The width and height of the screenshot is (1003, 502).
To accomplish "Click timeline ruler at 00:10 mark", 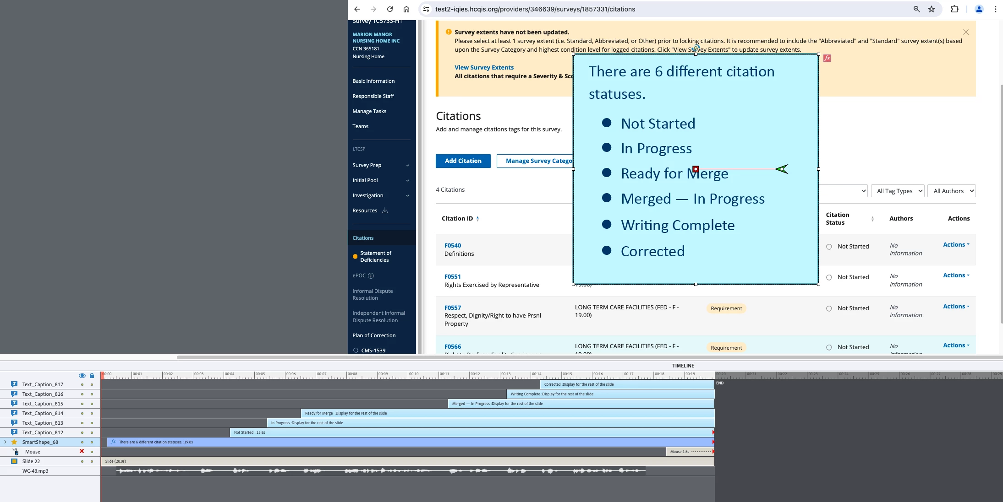I will 409,375.
